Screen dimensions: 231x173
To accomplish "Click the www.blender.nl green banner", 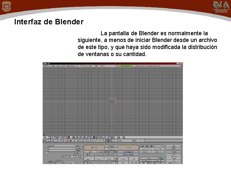I will pyautogui.click(x=125, y=66).
